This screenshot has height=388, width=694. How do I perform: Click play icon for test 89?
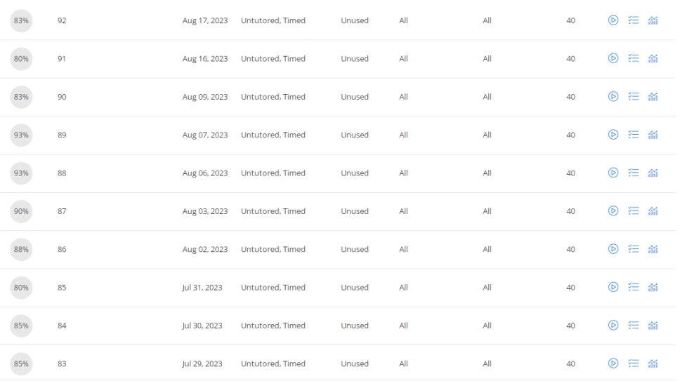613,135
